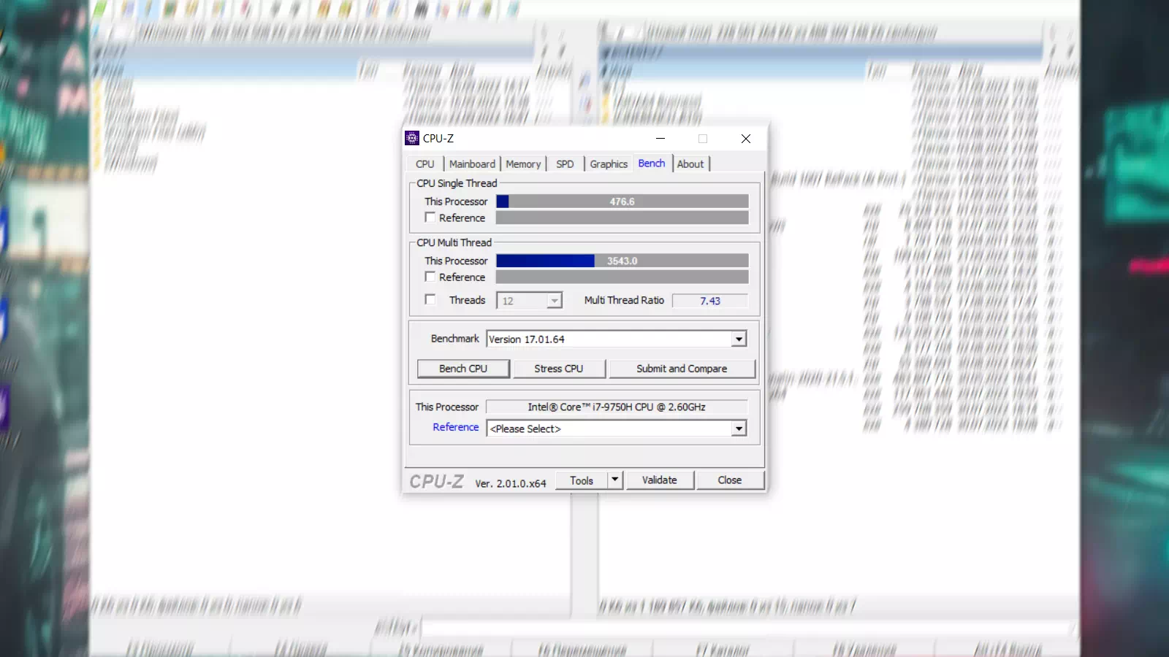Close CPU-Z with the title bar X
The image size is (1169, 657).
[745, 139]
